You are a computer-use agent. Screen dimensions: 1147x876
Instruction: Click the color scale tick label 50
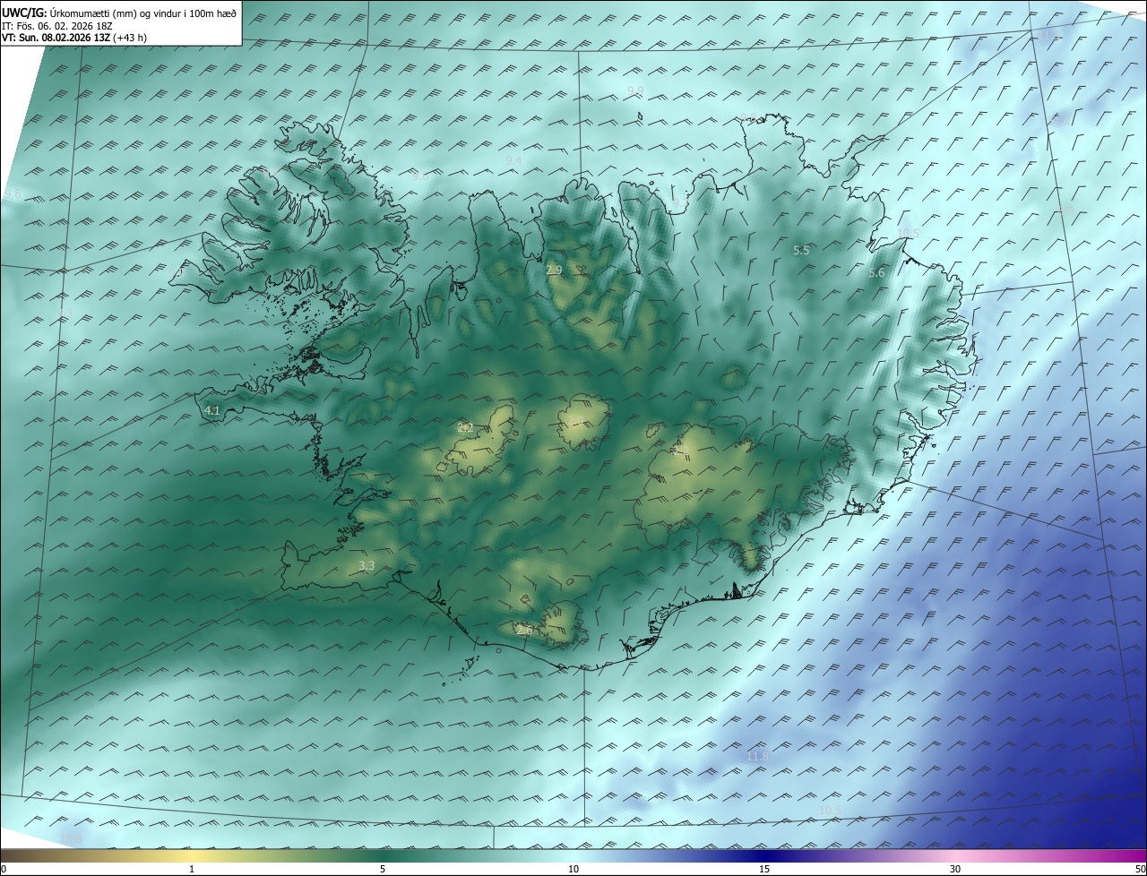(1140, 869)
